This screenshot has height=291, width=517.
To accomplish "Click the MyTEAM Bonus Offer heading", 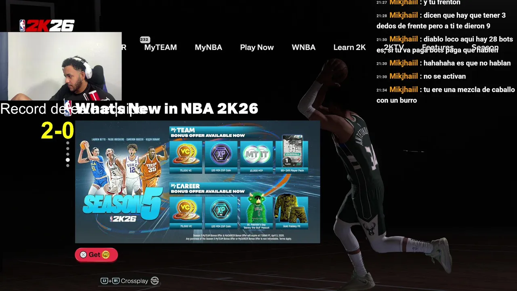I will [208, 133].
